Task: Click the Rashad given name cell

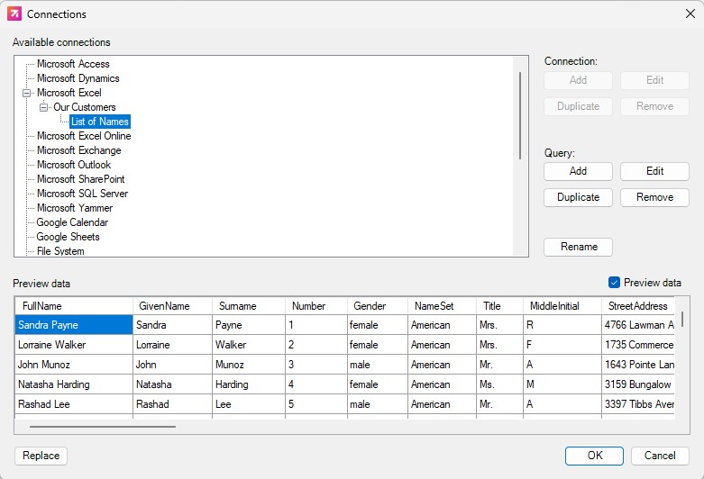Action: [x=172, y=403]
